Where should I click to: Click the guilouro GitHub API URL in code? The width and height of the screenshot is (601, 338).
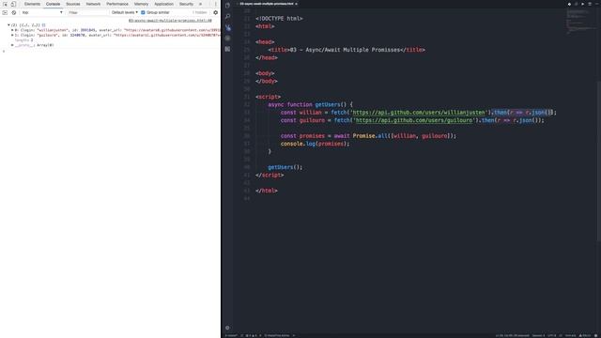coord(414,120)
